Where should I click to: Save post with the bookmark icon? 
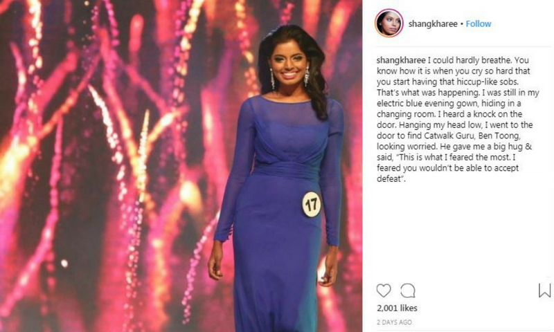[544, 290]
